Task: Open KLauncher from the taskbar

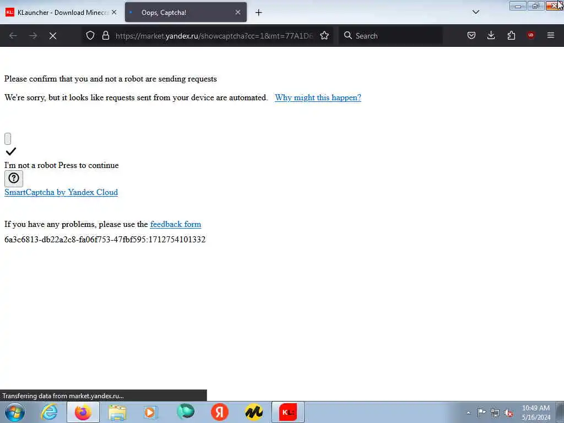Action: point(288,412)
